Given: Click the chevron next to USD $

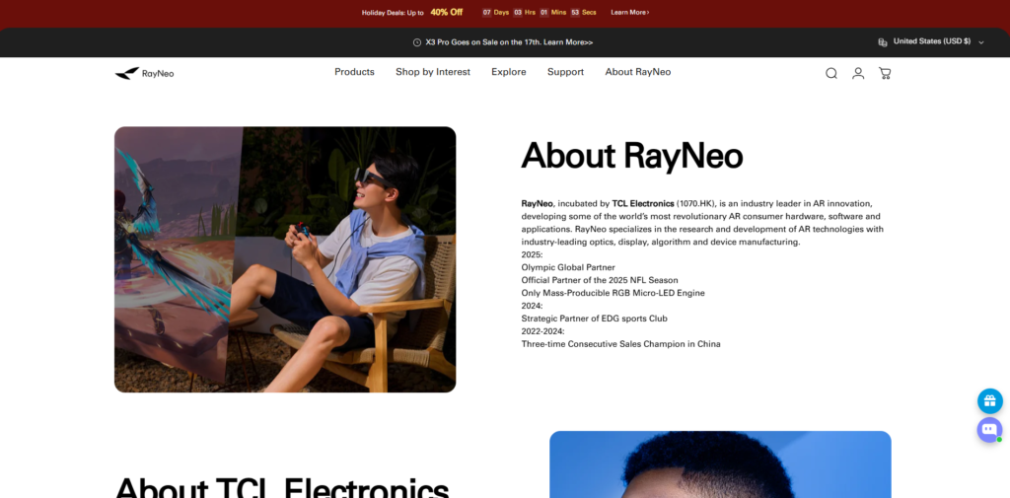Looking at the screenshot, I should tap(981, 42).
